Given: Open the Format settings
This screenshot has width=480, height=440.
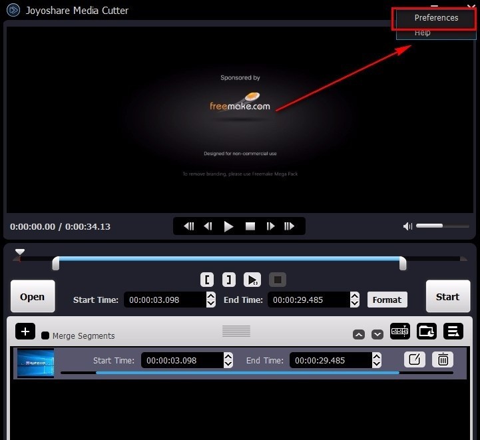Looking at the screenshot, I should pyautogui.click(x=387, y=300).
